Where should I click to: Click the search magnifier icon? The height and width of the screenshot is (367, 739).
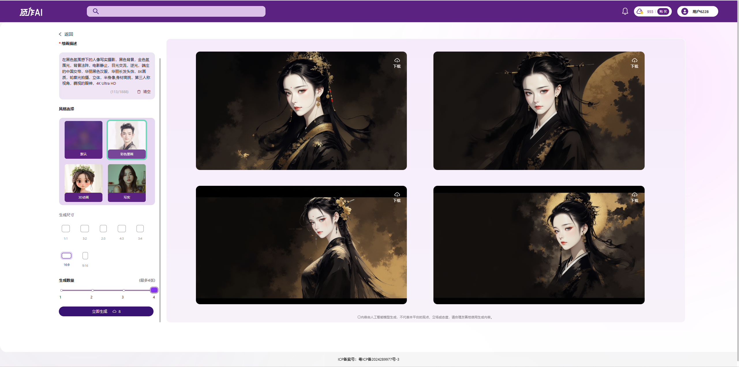coord(96,12)
